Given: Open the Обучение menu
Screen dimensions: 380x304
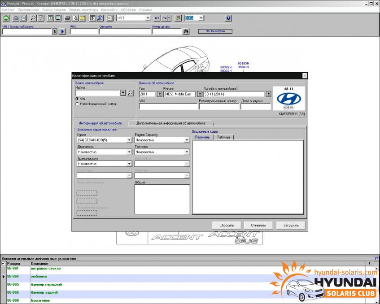Looking at the screenshot, I should click(128, 10).
